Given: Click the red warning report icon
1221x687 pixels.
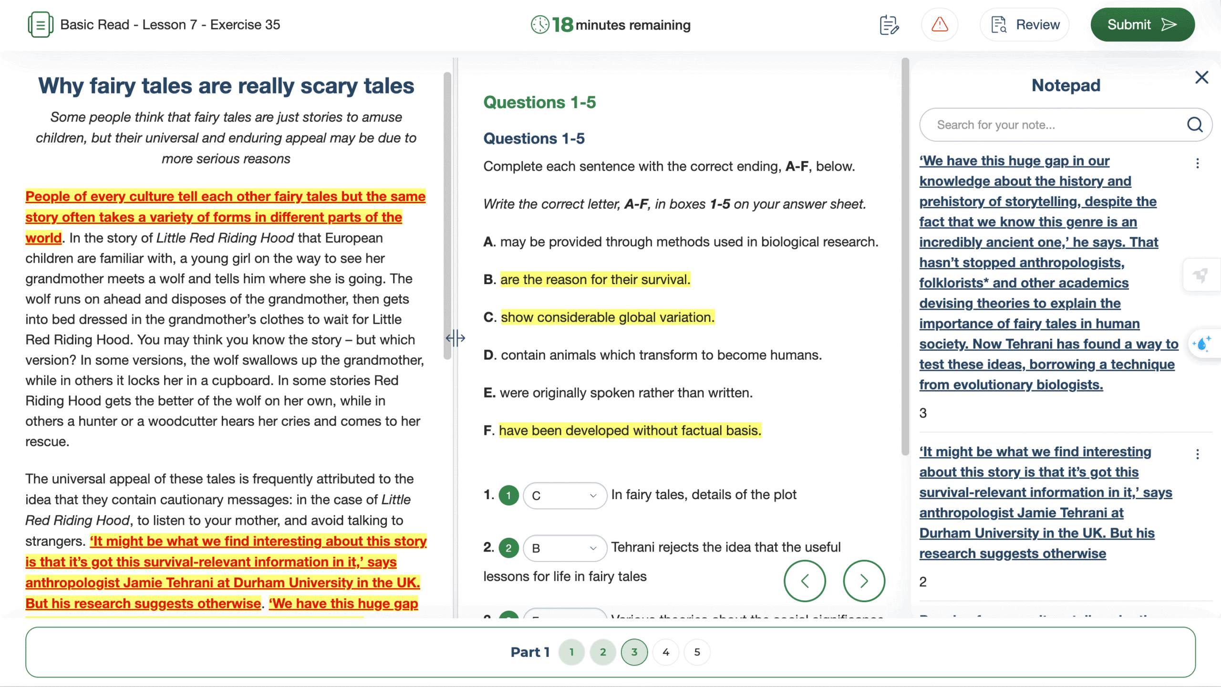Looking at the screenshot, I should 939,25.
